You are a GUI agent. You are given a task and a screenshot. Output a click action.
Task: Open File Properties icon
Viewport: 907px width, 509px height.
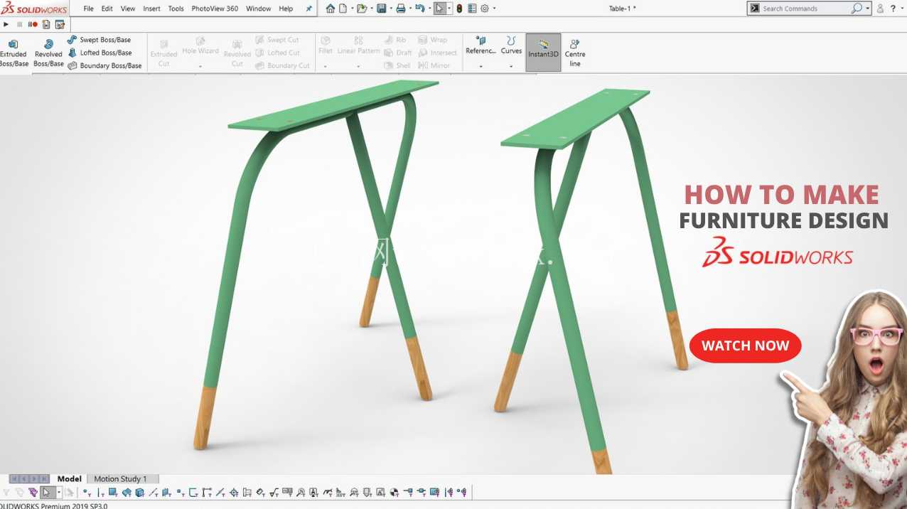click(x=472, y=9)
